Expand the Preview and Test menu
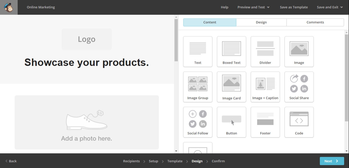The height and width of the screenshot is (168, 349). click(x=254, y=7)
